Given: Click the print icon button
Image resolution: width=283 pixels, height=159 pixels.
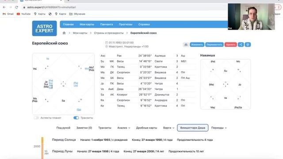Looking at the screenshot, I should (186, 45).
